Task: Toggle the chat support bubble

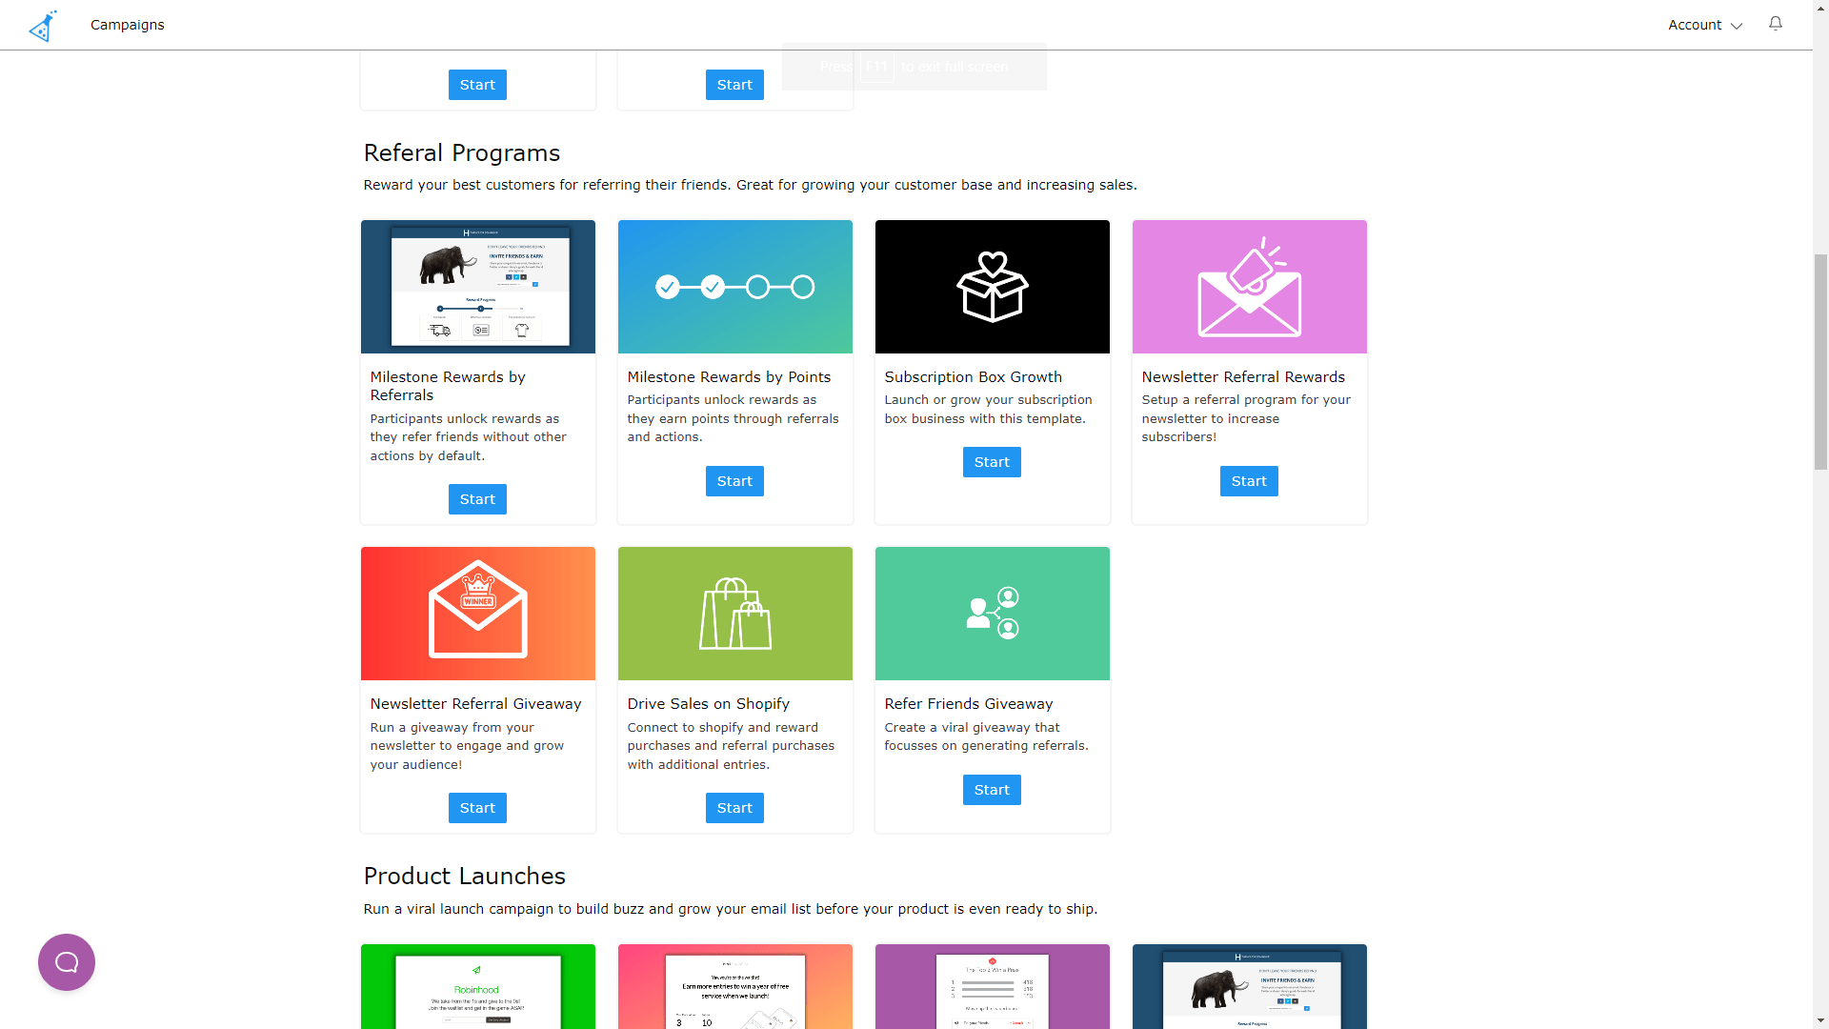Action: 66,962
